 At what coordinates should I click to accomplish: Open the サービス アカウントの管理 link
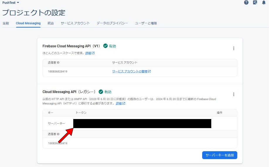pyautogui.click(x=130, y=71)
